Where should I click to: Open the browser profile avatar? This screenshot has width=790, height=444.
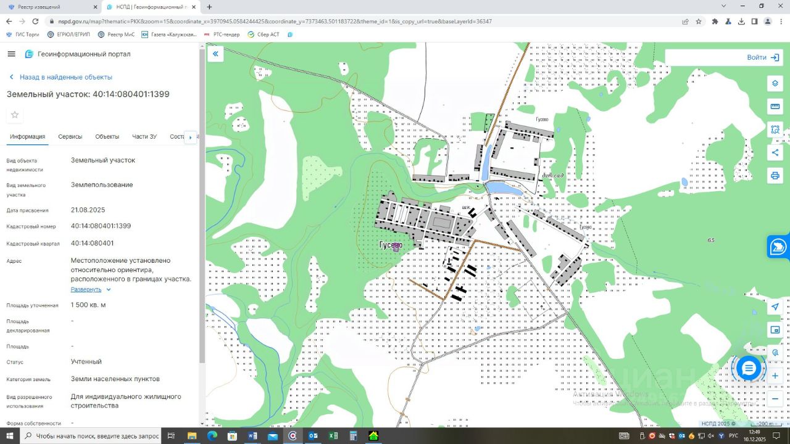pos(768,21)
